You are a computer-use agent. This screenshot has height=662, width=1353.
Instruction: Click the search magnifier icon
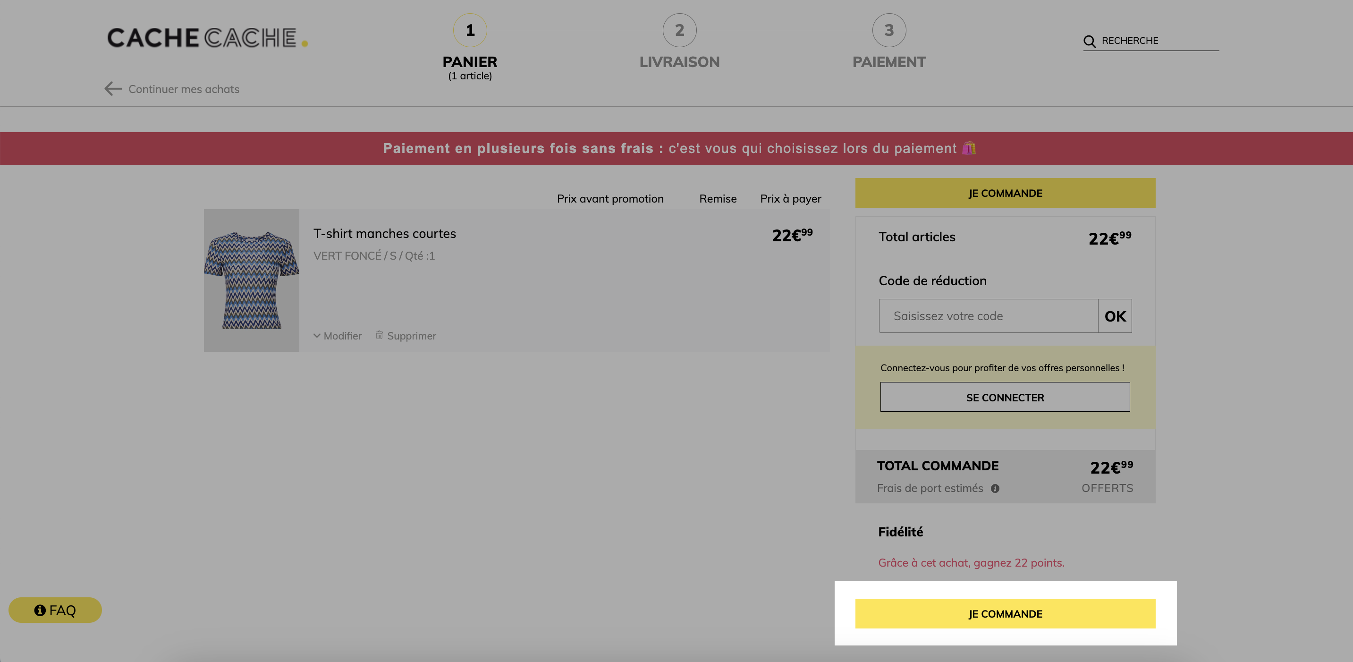1091,41
